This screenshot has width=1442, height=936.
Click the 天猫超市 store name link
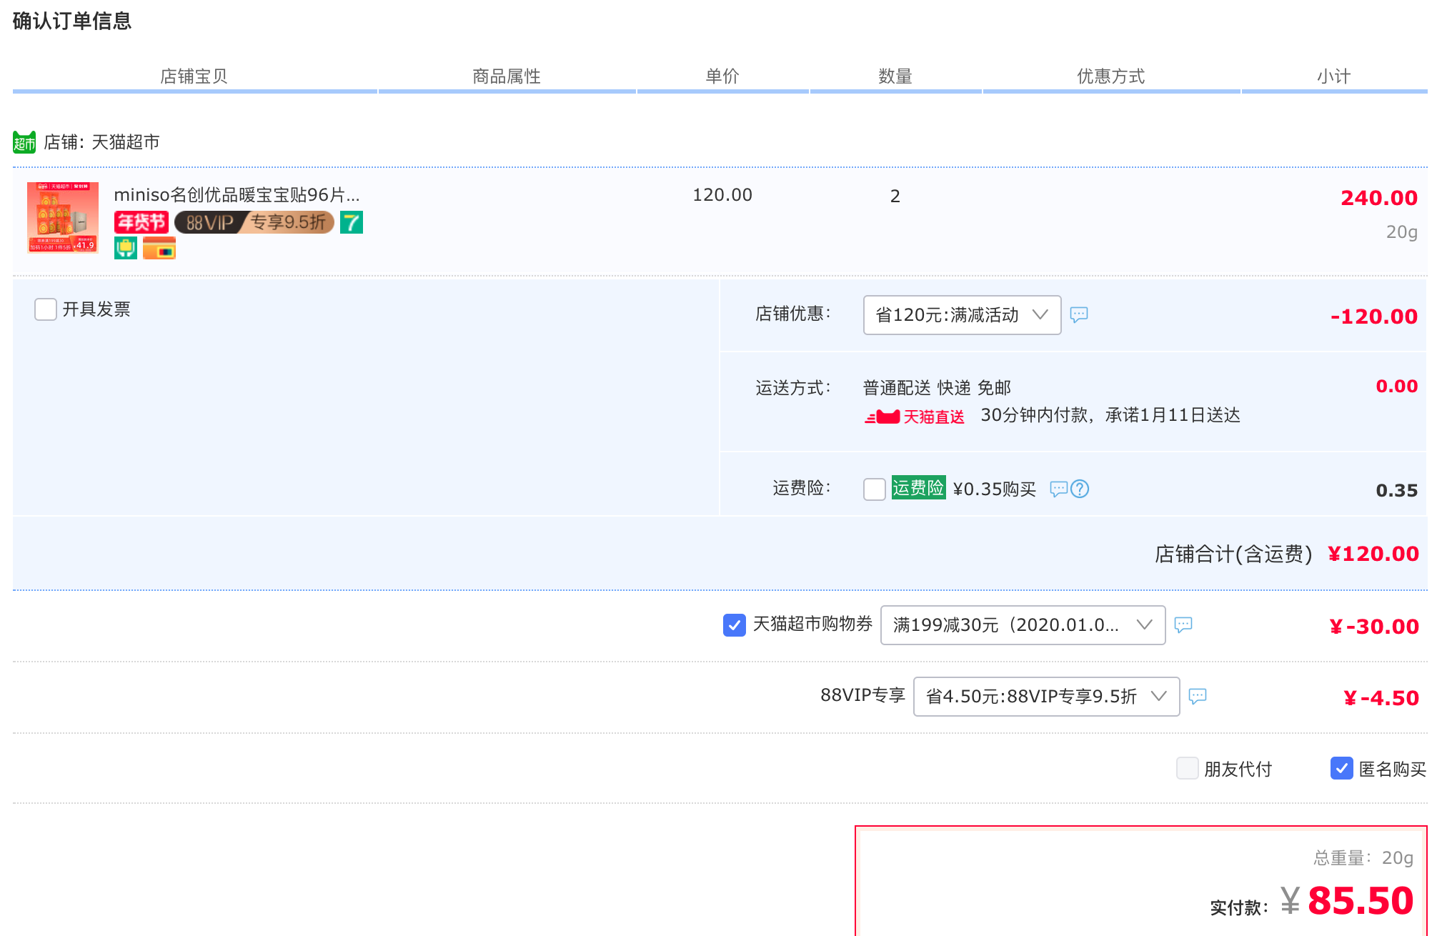click(x=126, y=142)
